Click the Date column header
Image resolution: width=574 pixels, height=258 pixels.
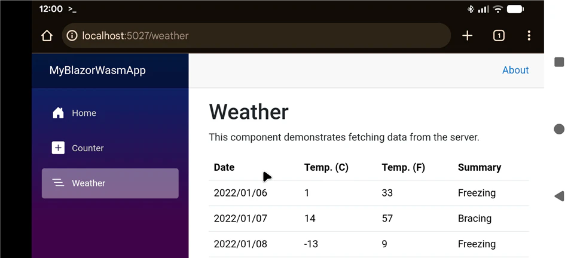224,167
